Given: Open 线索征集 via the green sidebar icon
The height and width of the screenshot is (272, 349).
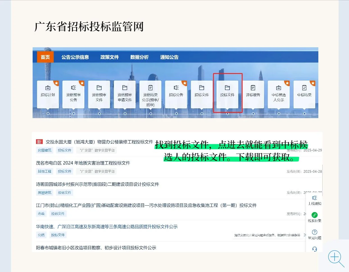Looking at the screenshot, I should click(314, 216).
